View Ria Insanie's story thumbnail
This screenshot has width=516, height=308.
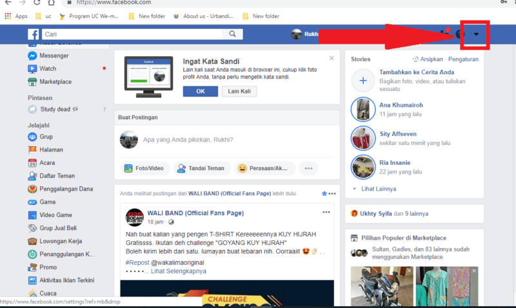363,167
